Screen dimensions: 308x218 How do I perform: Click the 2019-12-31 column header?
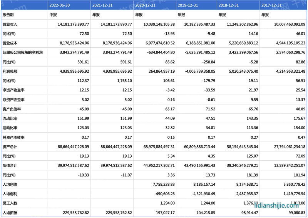pyautogui.click(x=188, y=5)
